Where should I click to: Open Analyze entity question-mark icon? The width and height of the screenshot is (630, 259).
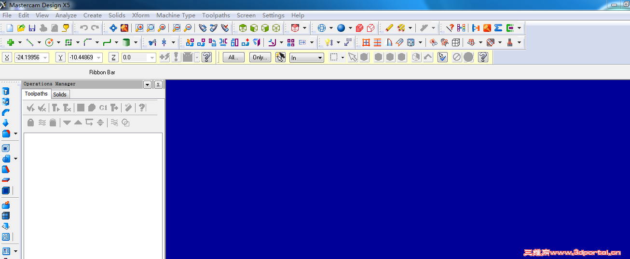(x=450, y=28)
